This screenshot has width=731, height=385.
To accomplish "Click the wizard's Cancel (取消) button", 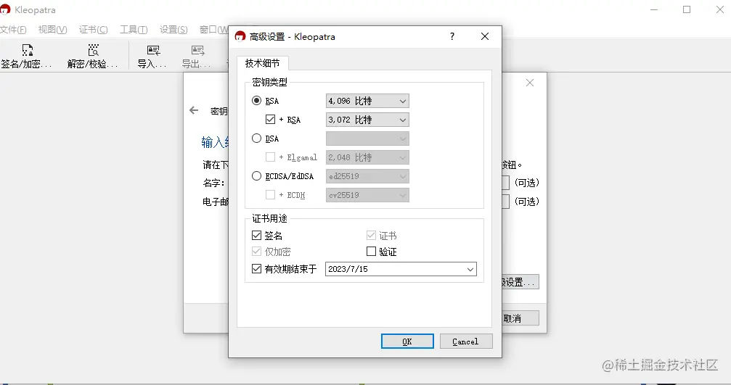I will pos(520,318).
